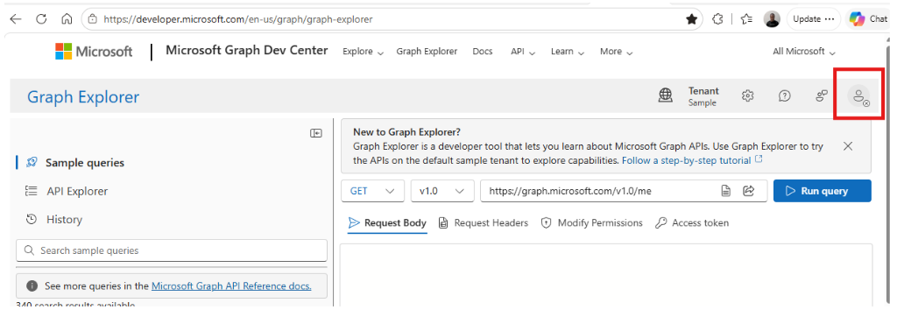Expand the Explore menu
The image size is (918, 331).
click(363, 52)
